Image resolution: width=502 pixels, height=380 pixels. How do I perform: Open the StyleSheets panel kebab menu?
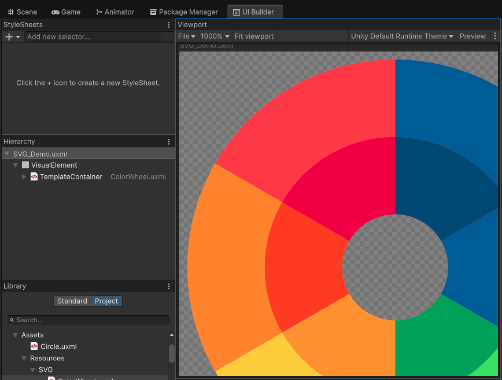169,25
